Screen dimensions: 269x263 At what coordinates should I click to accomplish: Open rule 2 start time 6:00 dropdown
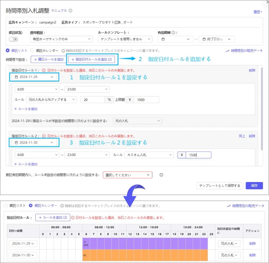(x=37, y=155)
